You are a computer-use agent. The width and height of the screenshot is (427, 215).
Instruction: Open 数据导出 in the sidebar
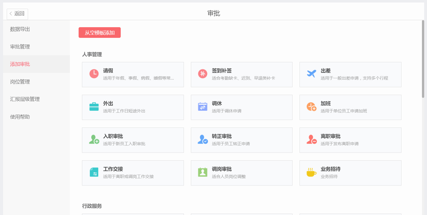point(36,29)
